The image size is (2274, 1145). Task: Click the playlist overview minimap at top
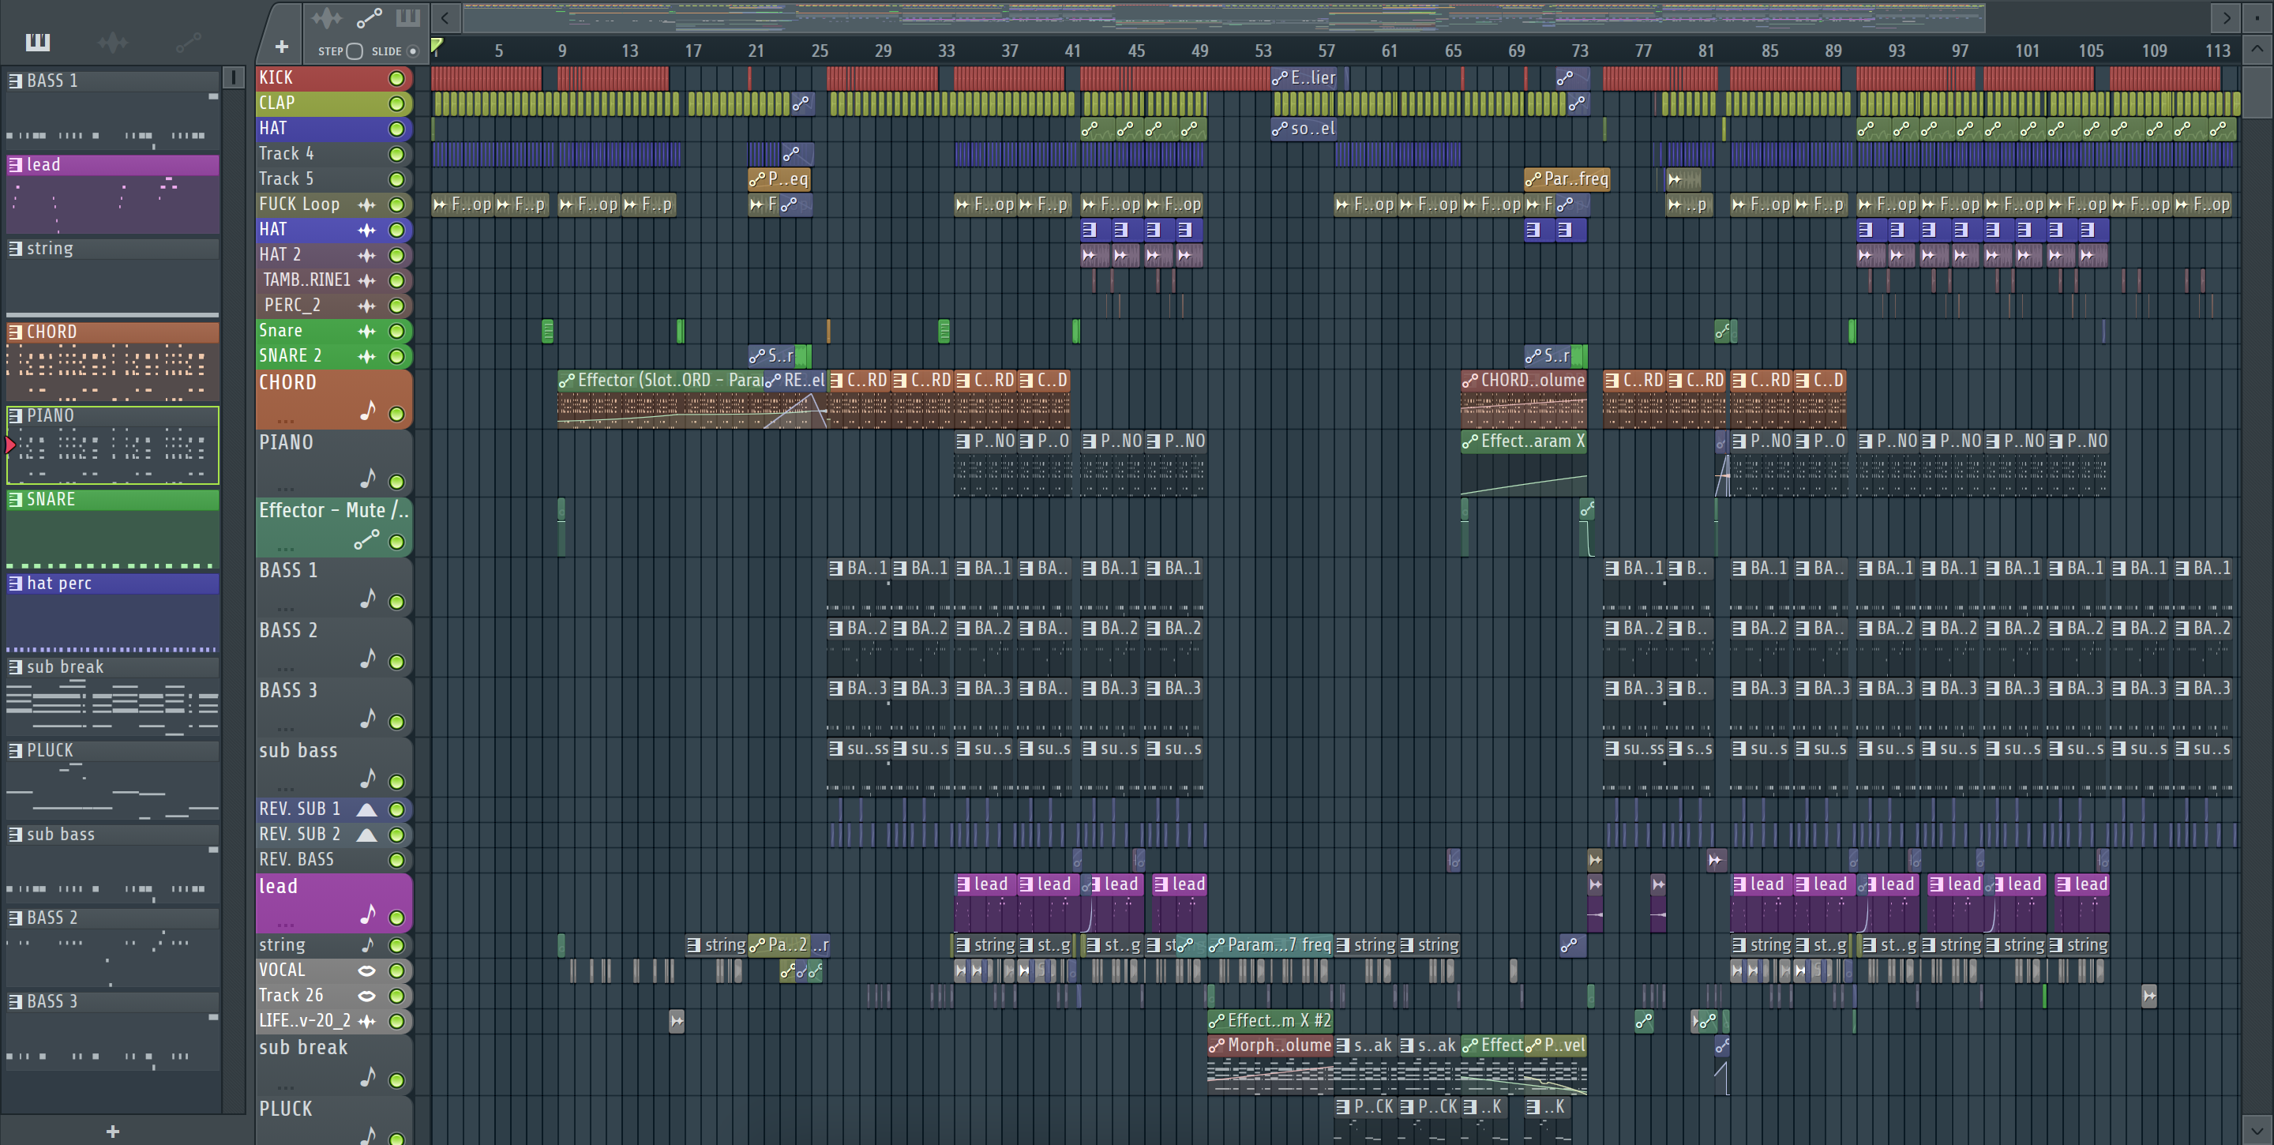pos(1224,17)
